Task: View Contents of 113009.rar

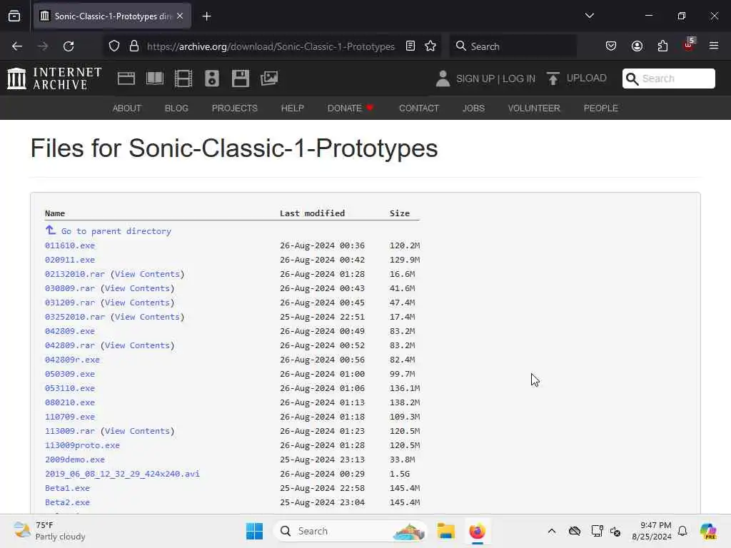Action: [x=137, y=431]
